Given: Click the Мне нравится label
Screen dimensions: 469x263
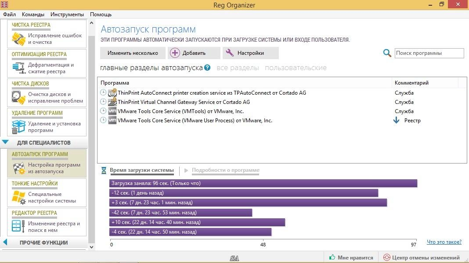Looking at the screenshot, I should (x=355, y=257).
